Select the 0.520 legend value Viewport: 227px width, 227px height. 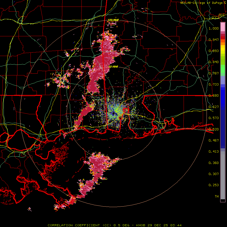click(214, 129)
